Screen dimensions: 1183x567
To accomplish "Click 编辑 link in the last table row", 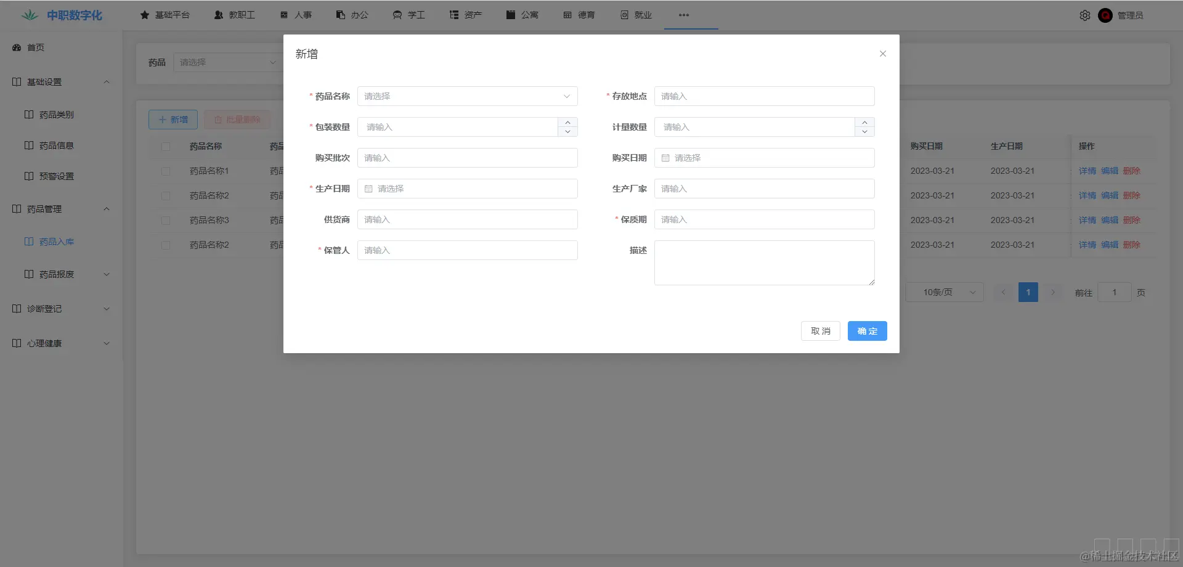I will (x=1110, y=245).
